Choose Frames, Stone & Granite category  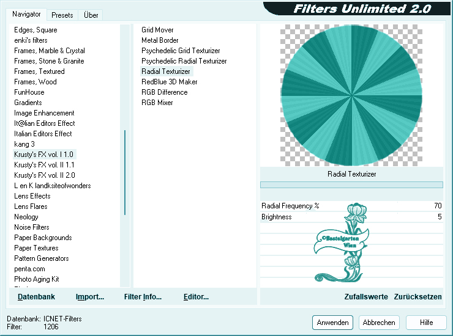[x=49, y=61]
